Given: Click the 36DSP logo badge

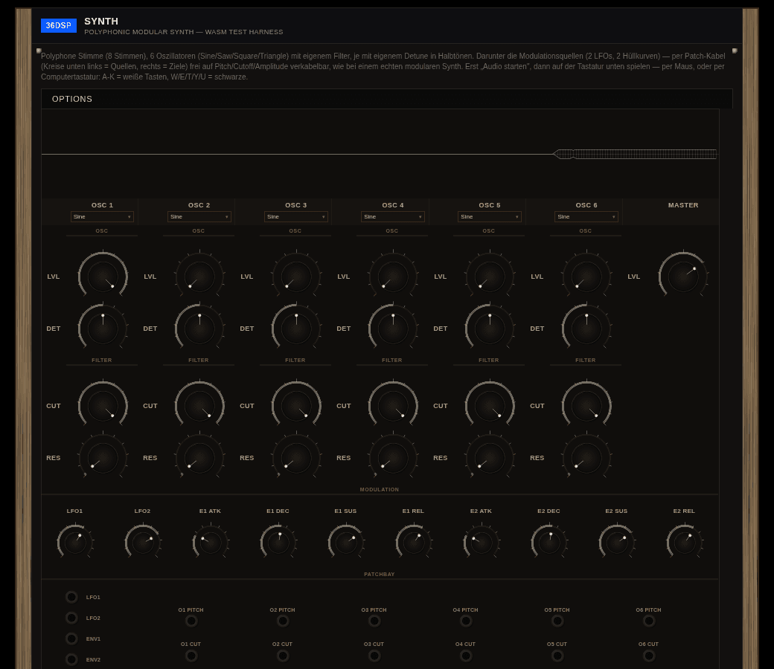Looking at the screenshot, I should [58, 25].
